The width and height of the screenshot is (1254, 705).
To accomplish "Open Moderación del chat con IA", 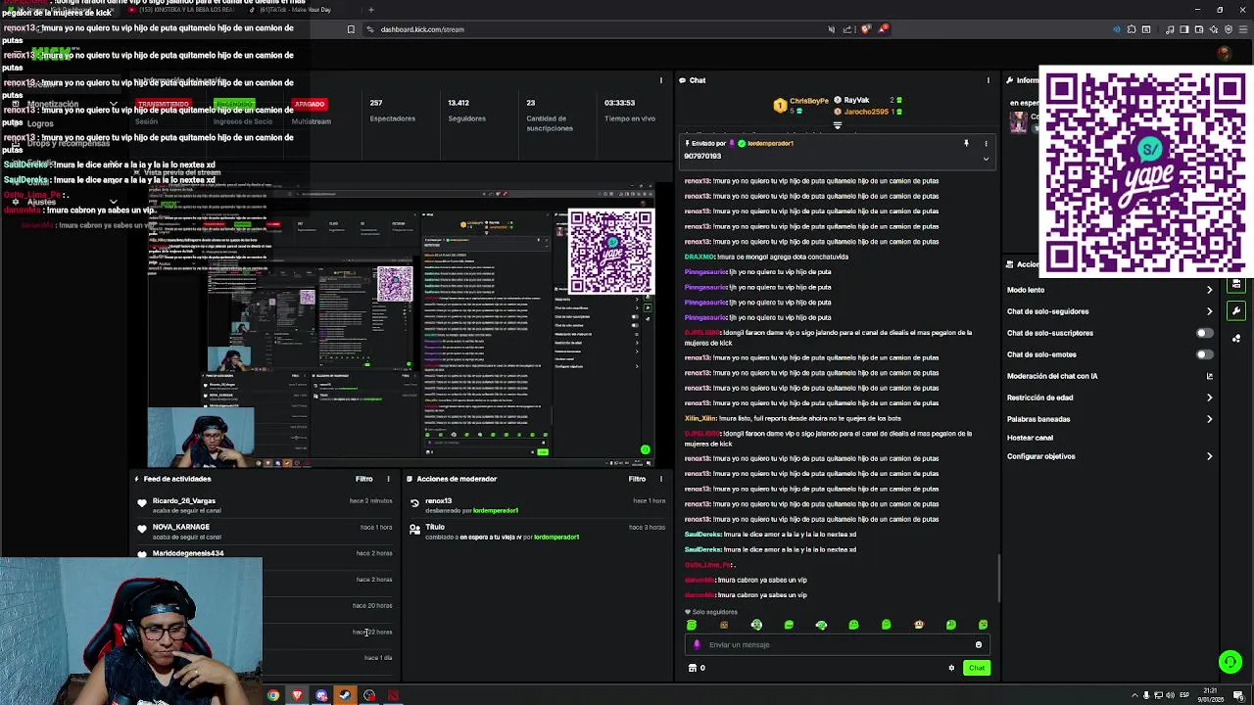I will [x=1110, y=376].
